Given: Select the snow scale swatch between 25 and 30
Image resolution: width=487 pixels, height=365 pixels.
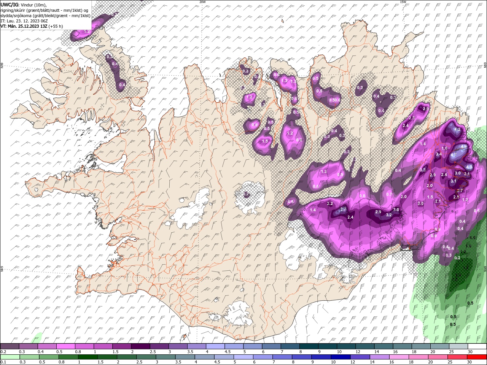Looking at the screenshot, I should (x=458, y=346).
